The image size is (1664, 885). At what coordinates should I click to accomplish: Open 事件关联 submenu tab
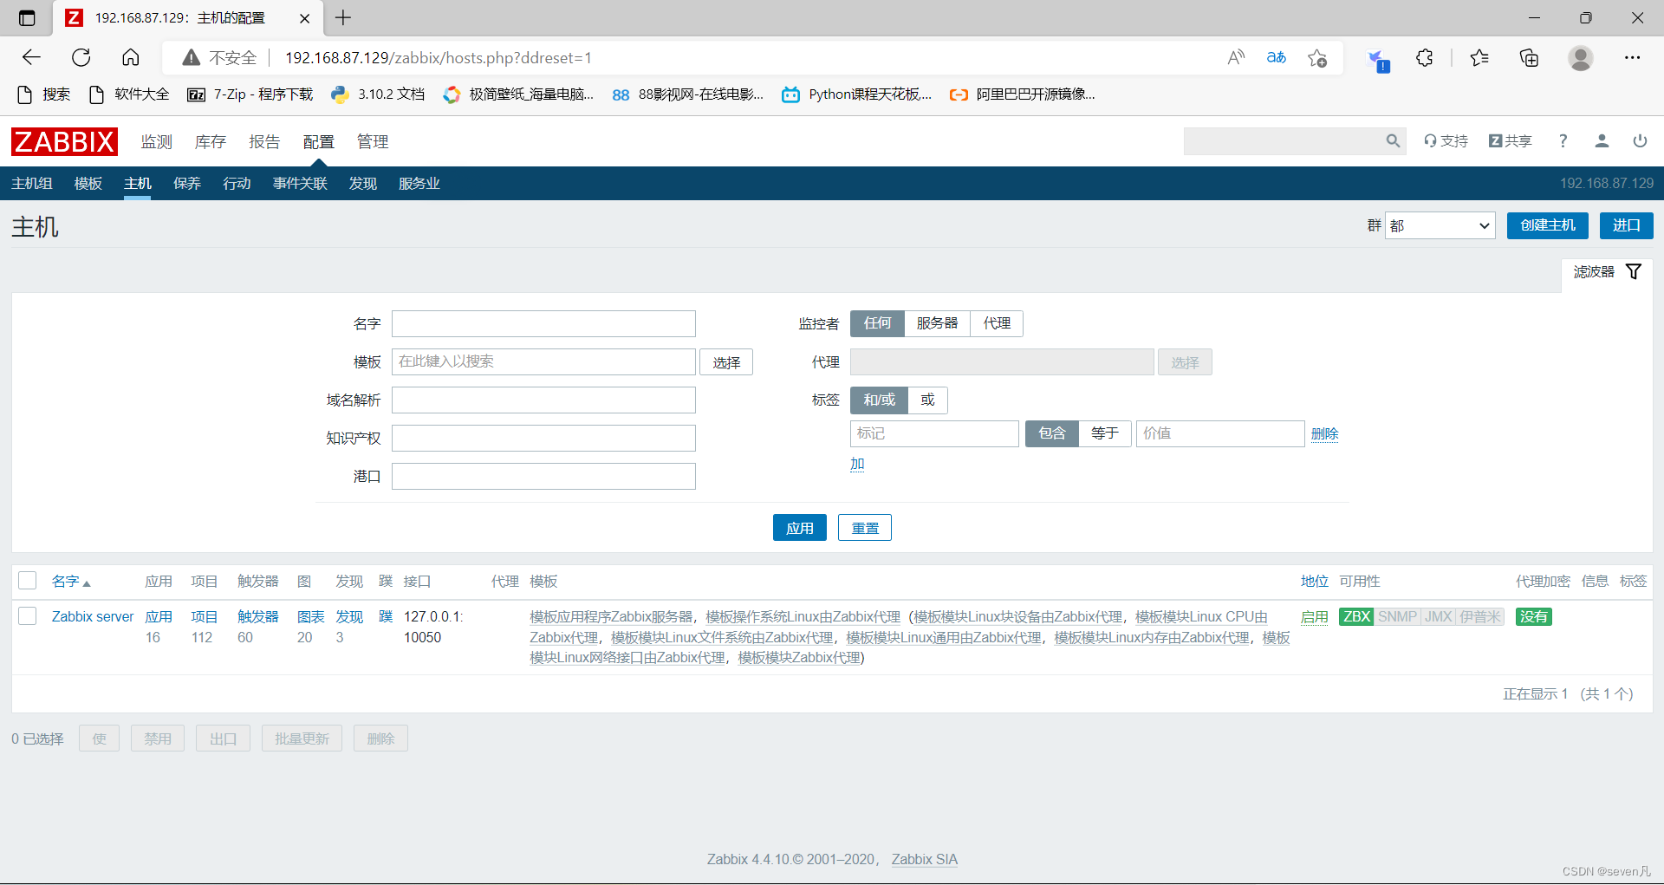tap(300, 183)
